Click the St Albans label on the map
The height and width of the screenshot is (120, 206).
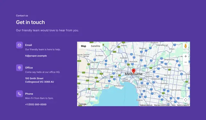coord(99,55)
